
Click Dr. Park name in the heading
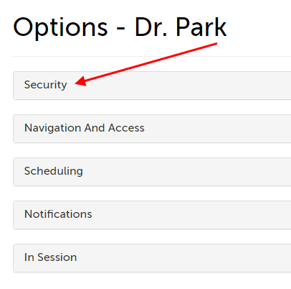[181, 27]
